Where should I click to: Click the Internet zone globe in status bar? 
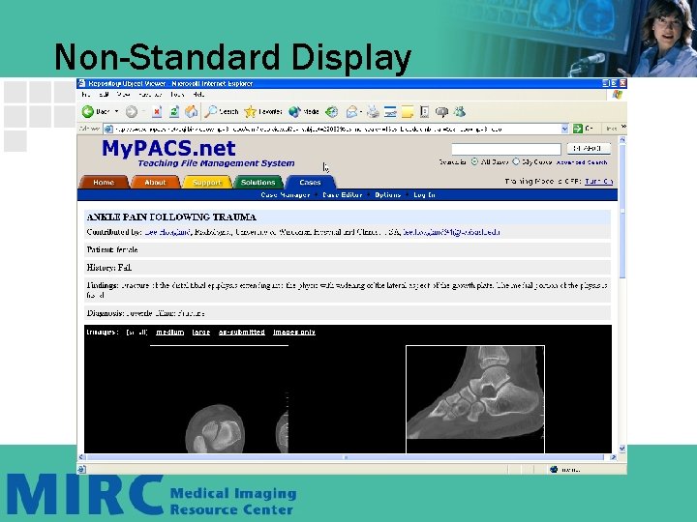pyautogui.click(x=554, y=469)
